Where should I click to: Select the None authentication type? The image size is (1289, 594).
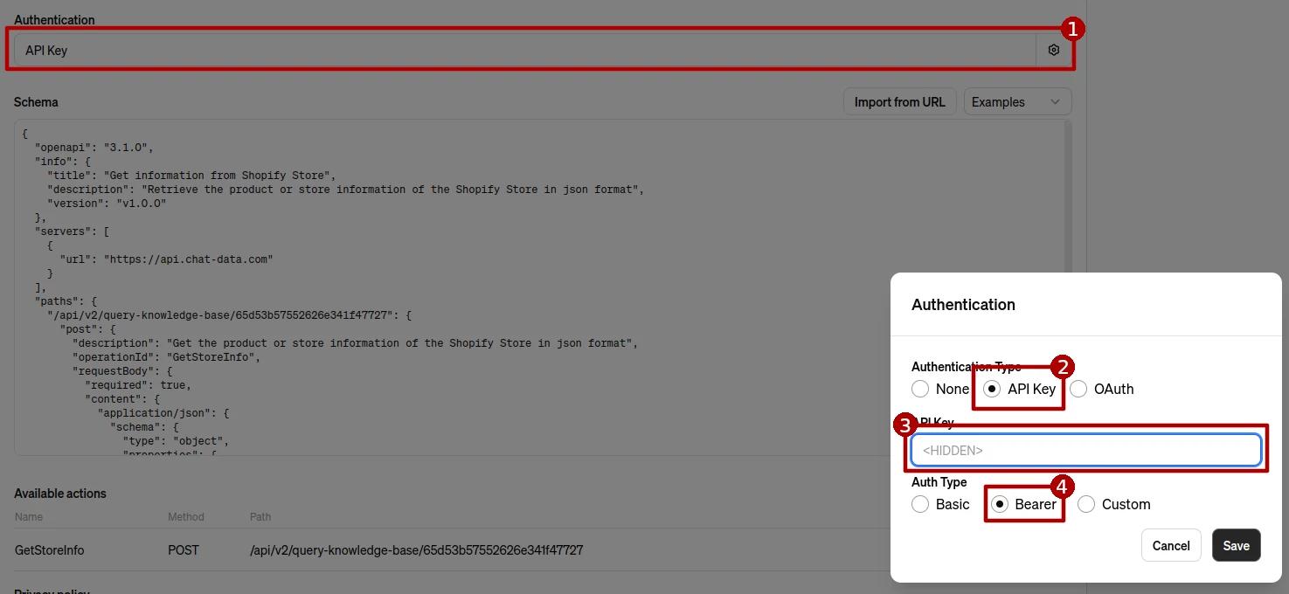[x=920, y=389]
